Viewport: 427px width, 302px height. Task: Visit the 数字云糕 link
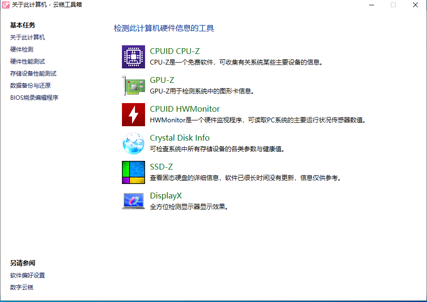(x=22, y=287)
